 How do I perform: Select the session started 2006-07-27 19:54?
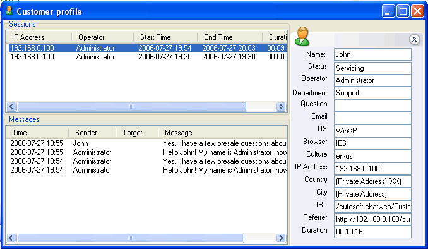click(147, 48)
